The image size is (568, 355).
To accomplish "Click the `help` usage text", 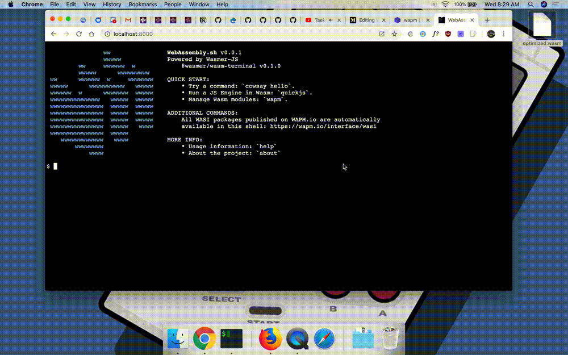I will tap(266, 147).
